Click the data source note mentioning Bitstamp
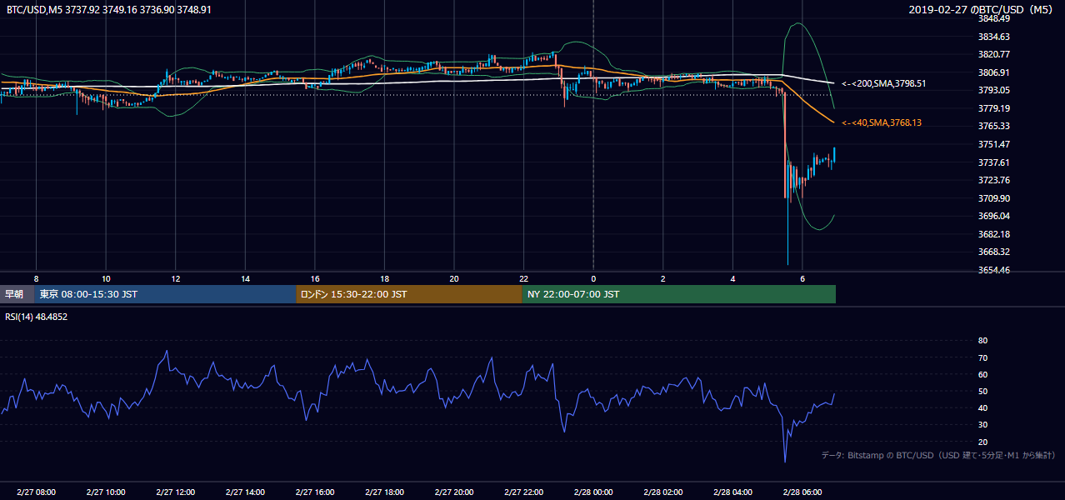The image size is (1065, 500). [938, 455]
